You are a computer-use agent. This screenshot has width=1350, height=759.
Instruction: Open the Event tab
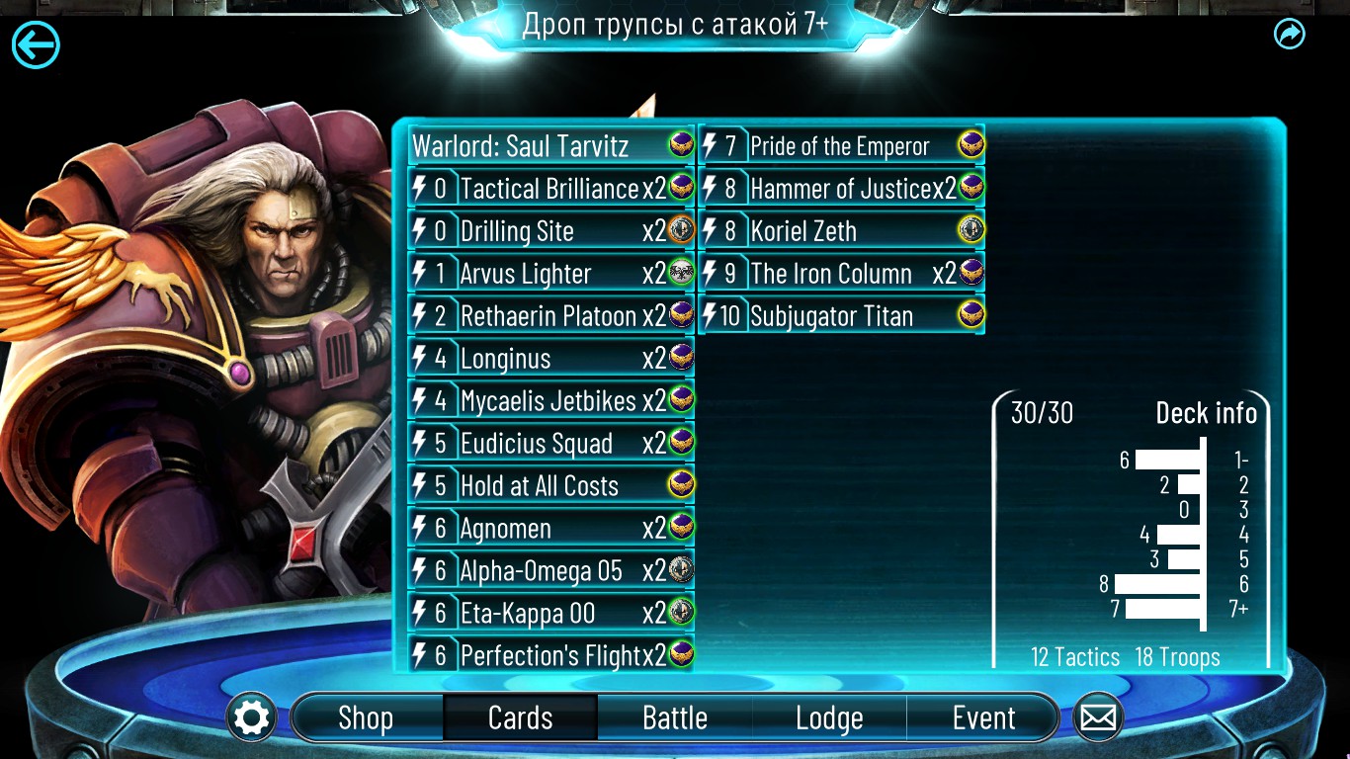point(983,717)
